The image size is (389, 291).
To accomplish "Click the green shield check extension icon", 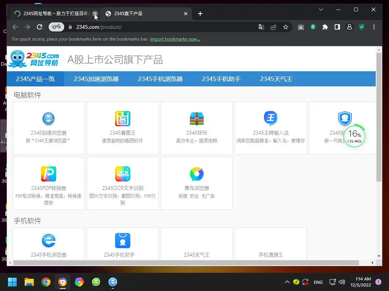I will click(362, 27).
